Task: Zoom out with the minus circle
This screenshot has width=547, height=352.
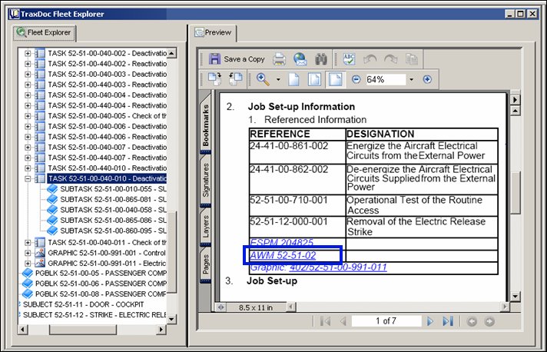Action: point(356,79)
